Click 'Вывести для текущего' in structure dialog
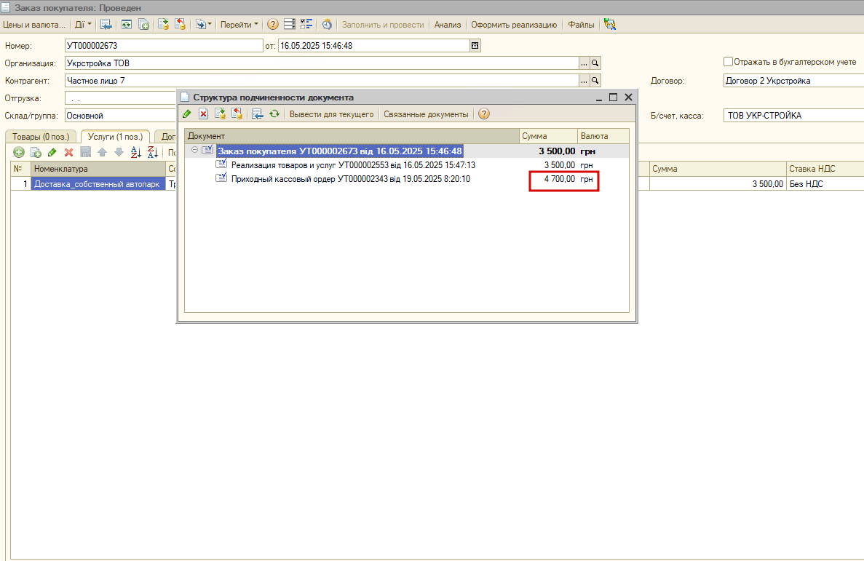Screen dimensions: 864x561 coord(332,114)
